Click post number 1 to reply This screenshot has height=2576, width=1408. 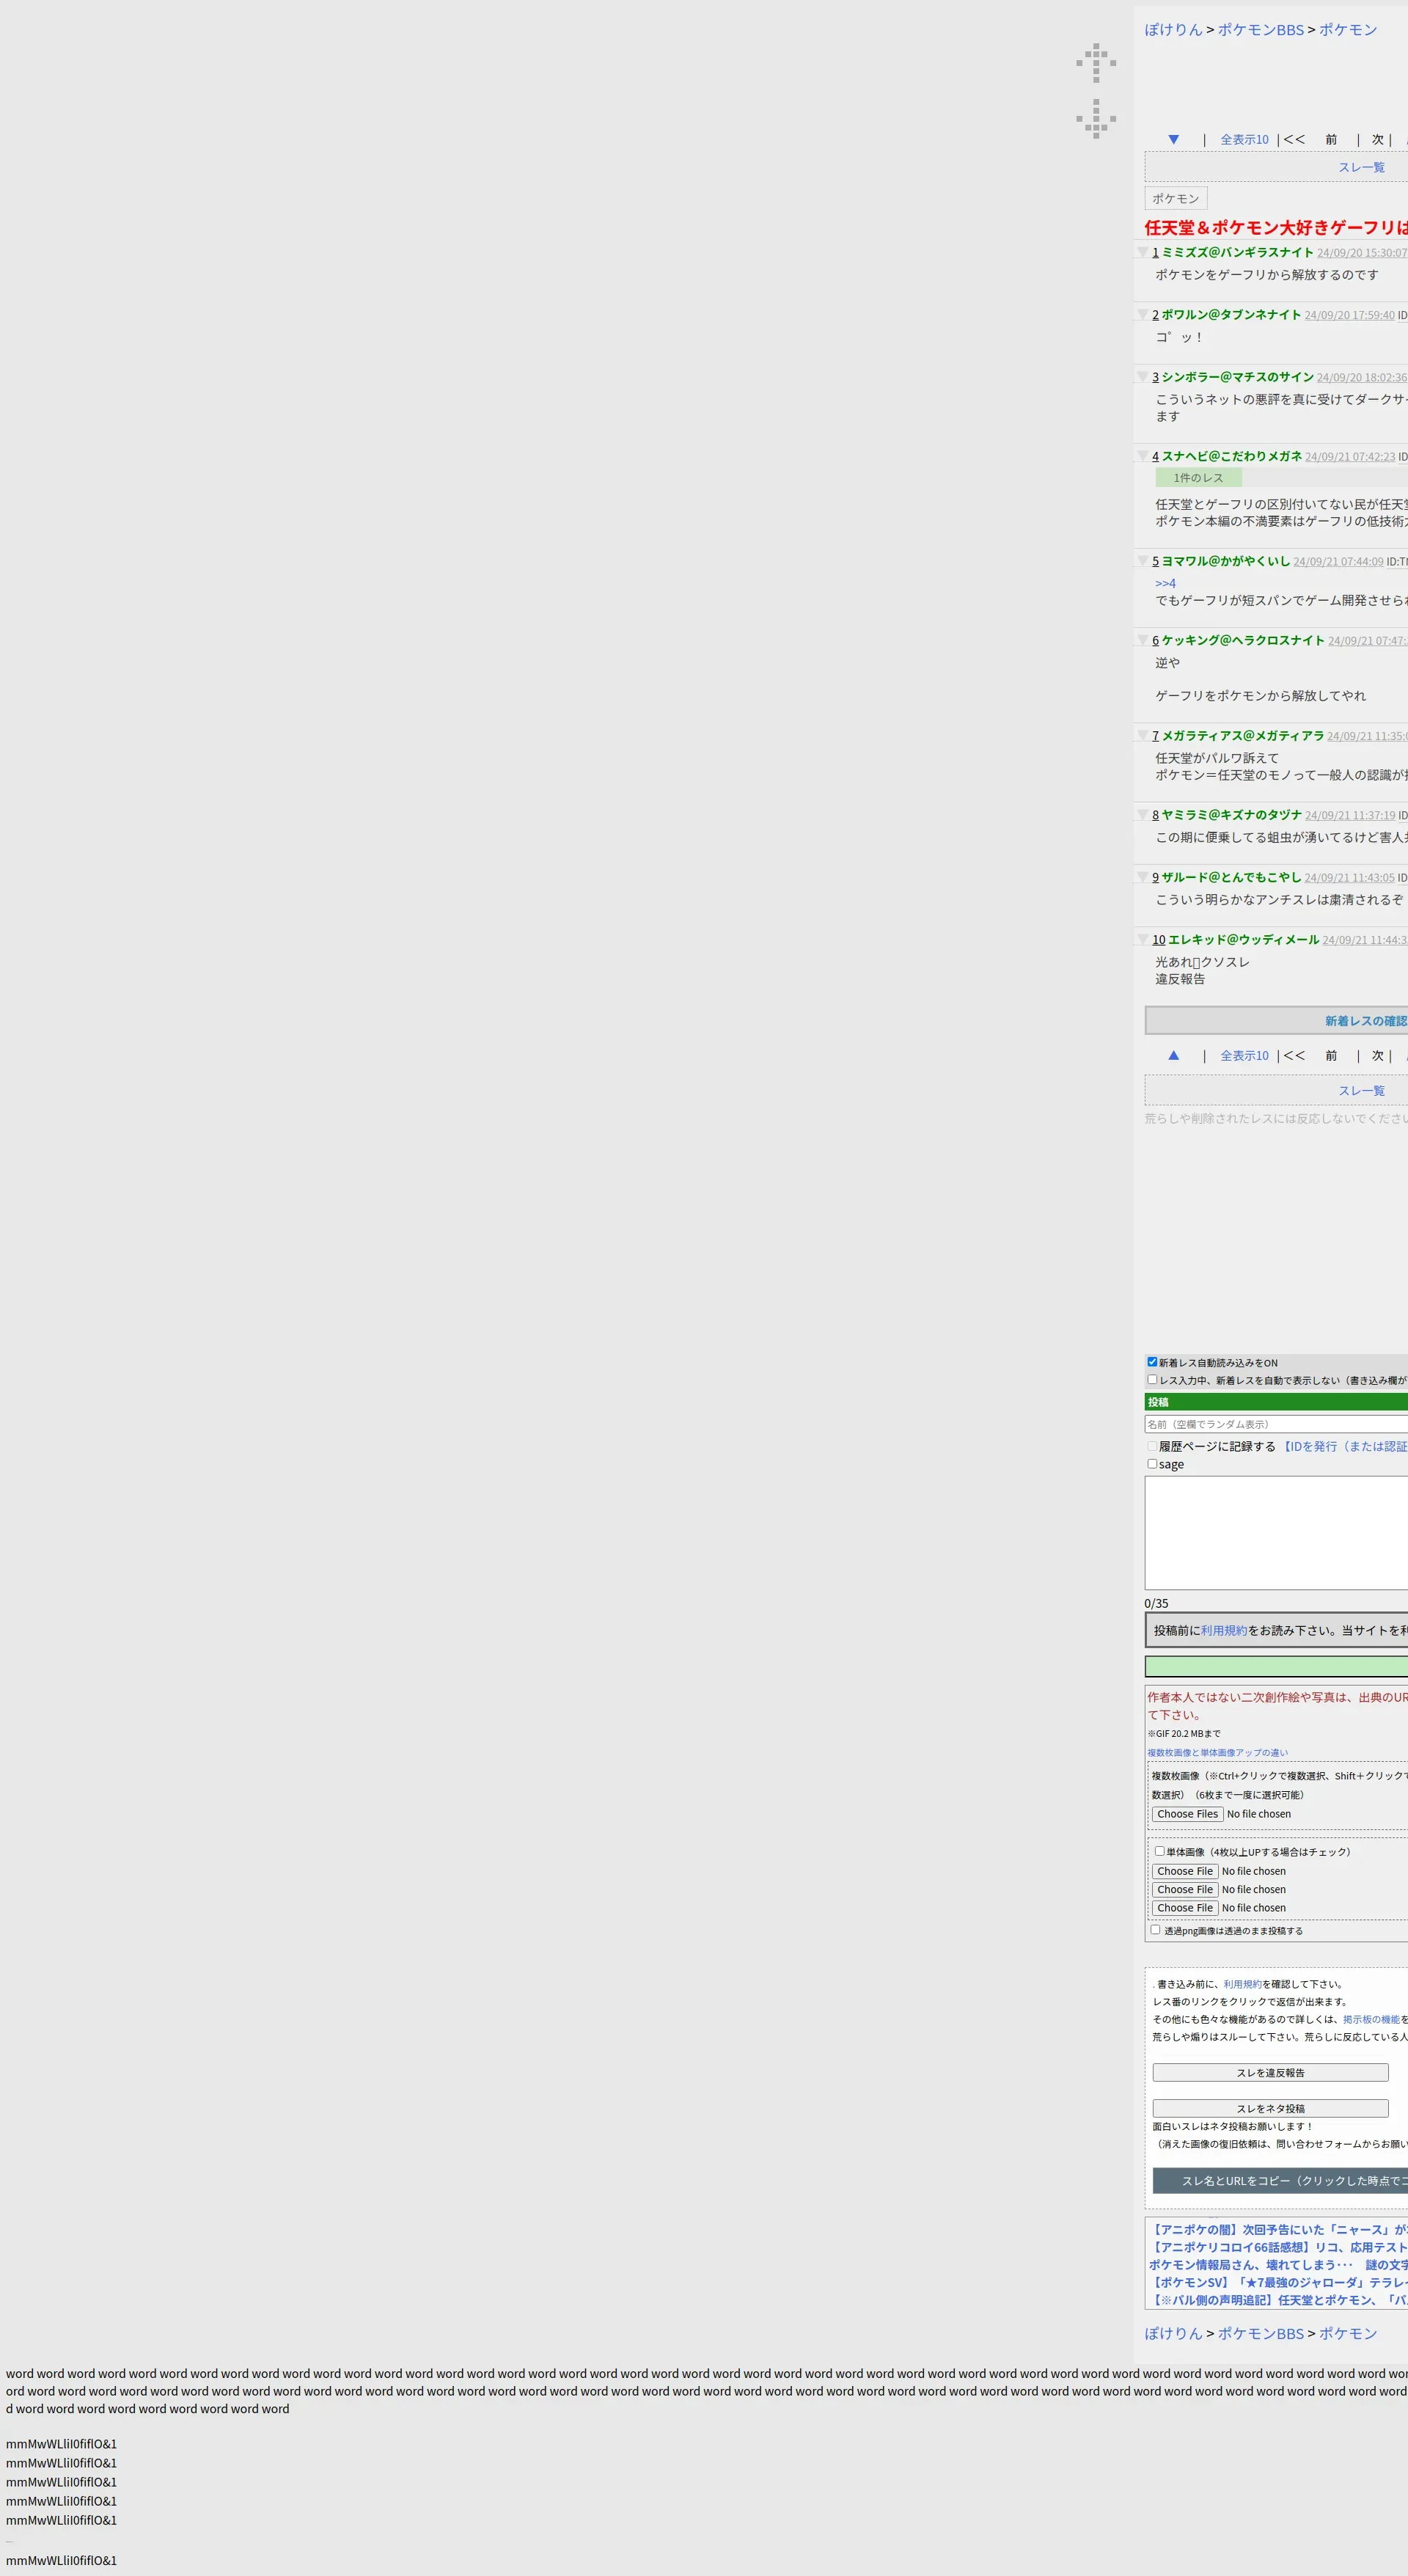[1155, 252]
